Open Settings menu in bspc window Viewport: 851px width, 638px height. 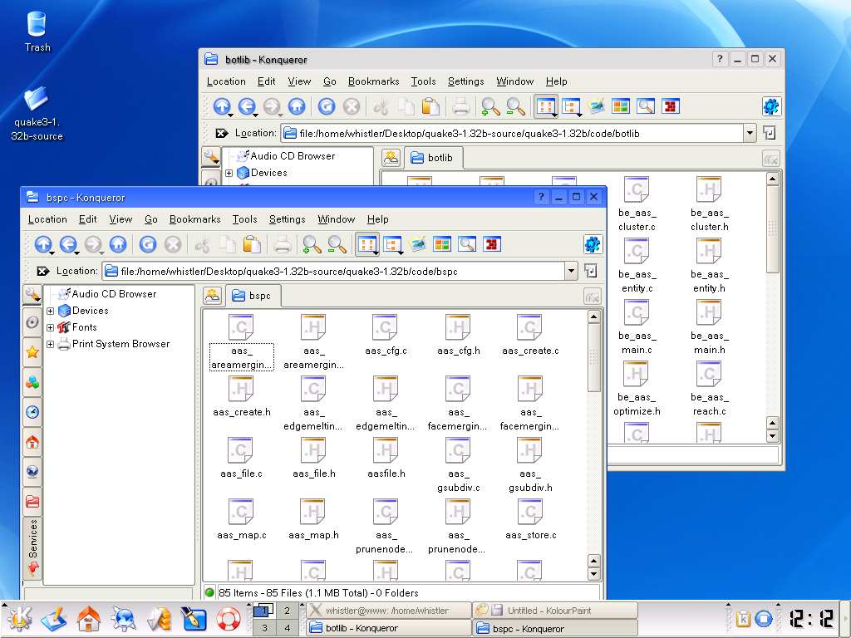[x=287, y=219]
